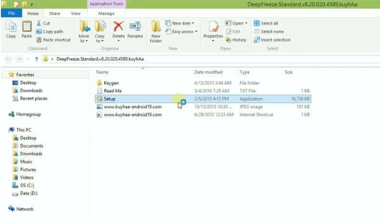Viewport: 380px width, 222px height.
Task: Click the address bar path field
Action: click(211, 59)
